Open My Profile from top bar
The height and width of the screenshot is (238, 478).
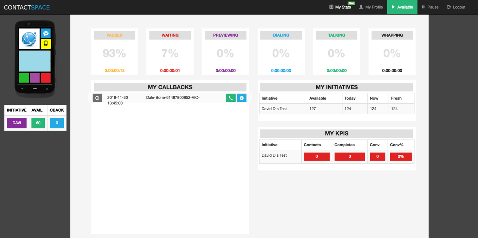coord(371,7)
